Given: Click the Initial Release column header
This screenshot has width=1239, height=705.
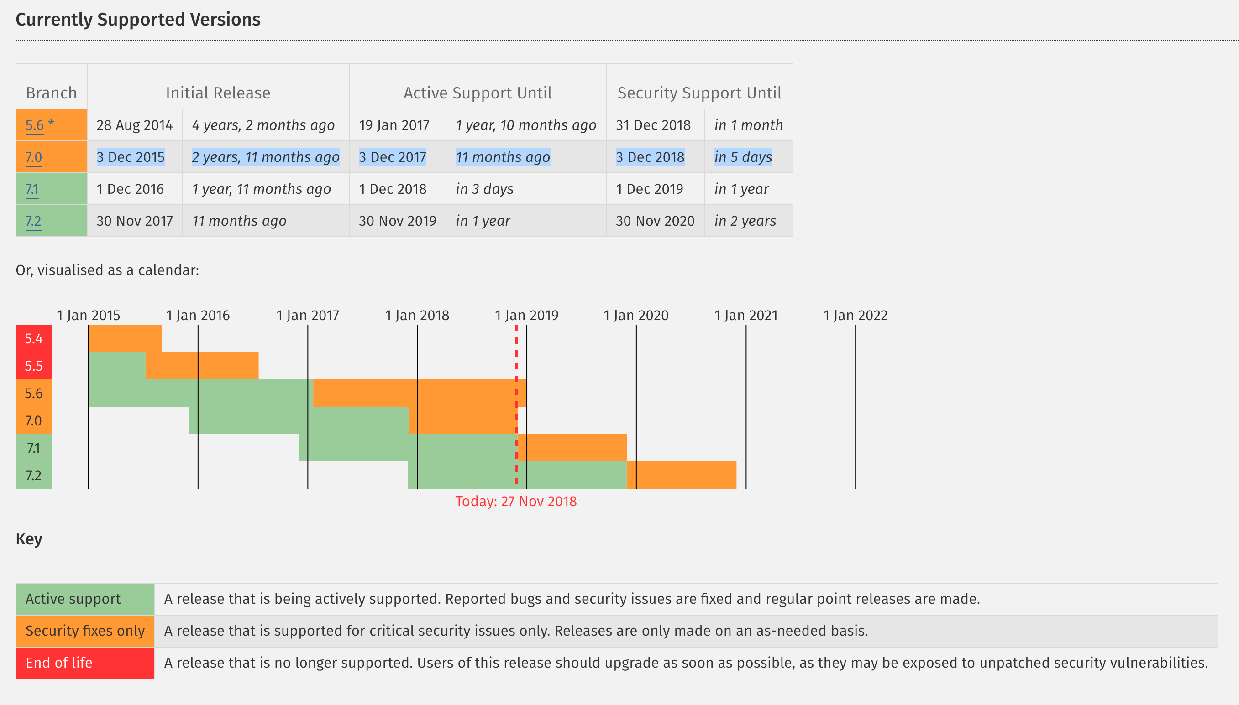Looking at the screenshot, I should [218, 93].
